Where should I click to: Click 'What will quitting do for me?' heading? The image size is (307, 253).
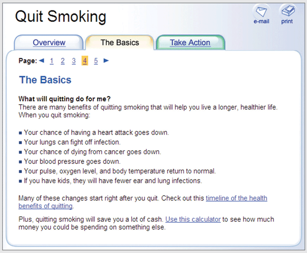(64, 99)
